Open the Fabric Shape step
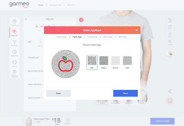184x126 pixels. [x=61, y=37]
